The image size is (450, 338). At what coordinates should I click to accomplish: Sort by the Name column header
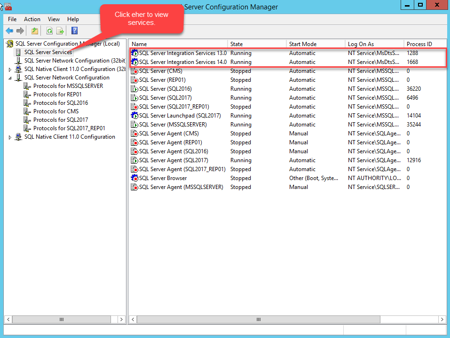tap(178, 44)
